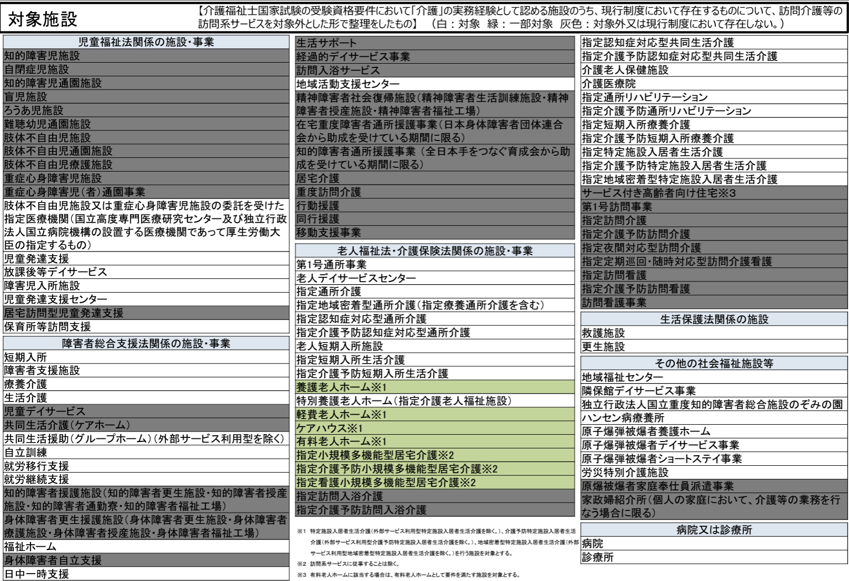Click the 第1号訪問事業 row
849x581 pixels.
[714, 207]
